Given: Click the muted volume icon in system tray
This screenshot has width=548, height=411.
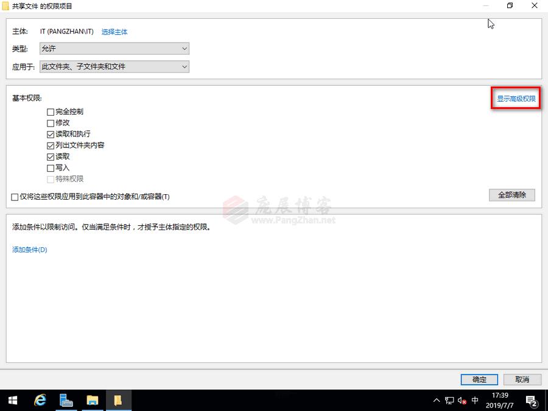Looking at the screenshot, I should [x=460, y=401].
